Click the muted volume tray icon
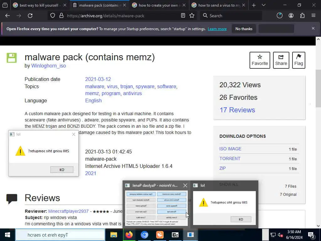 point(280,235)
